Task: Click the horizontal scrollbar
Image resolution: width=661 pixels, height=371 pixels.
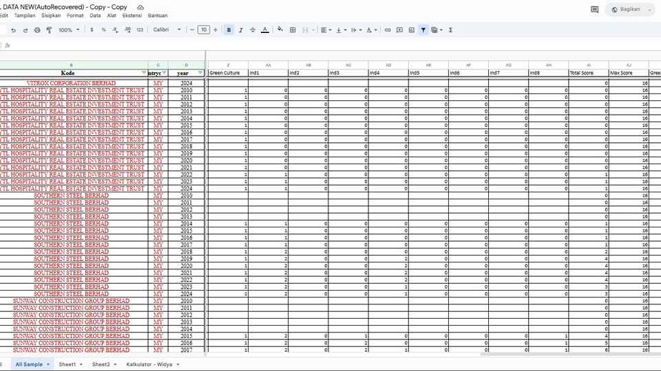Action: coord(569,355)
